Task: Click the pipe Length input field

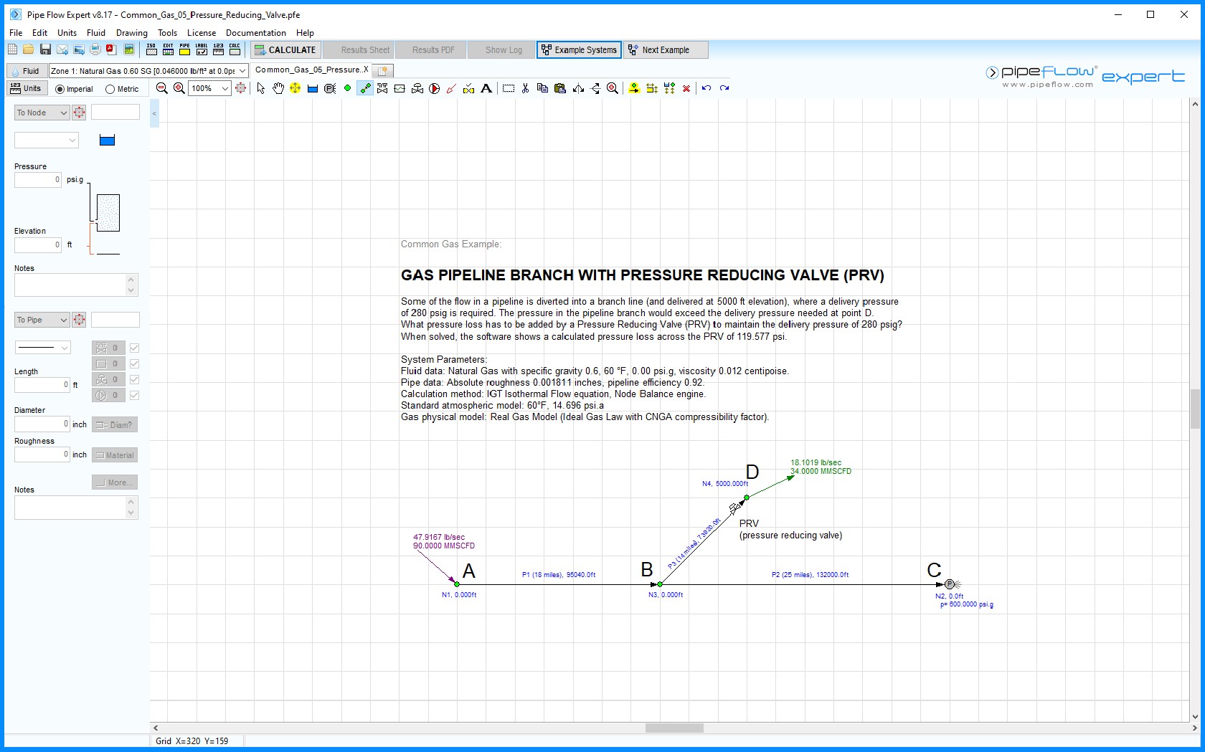Action: [42, 385]
